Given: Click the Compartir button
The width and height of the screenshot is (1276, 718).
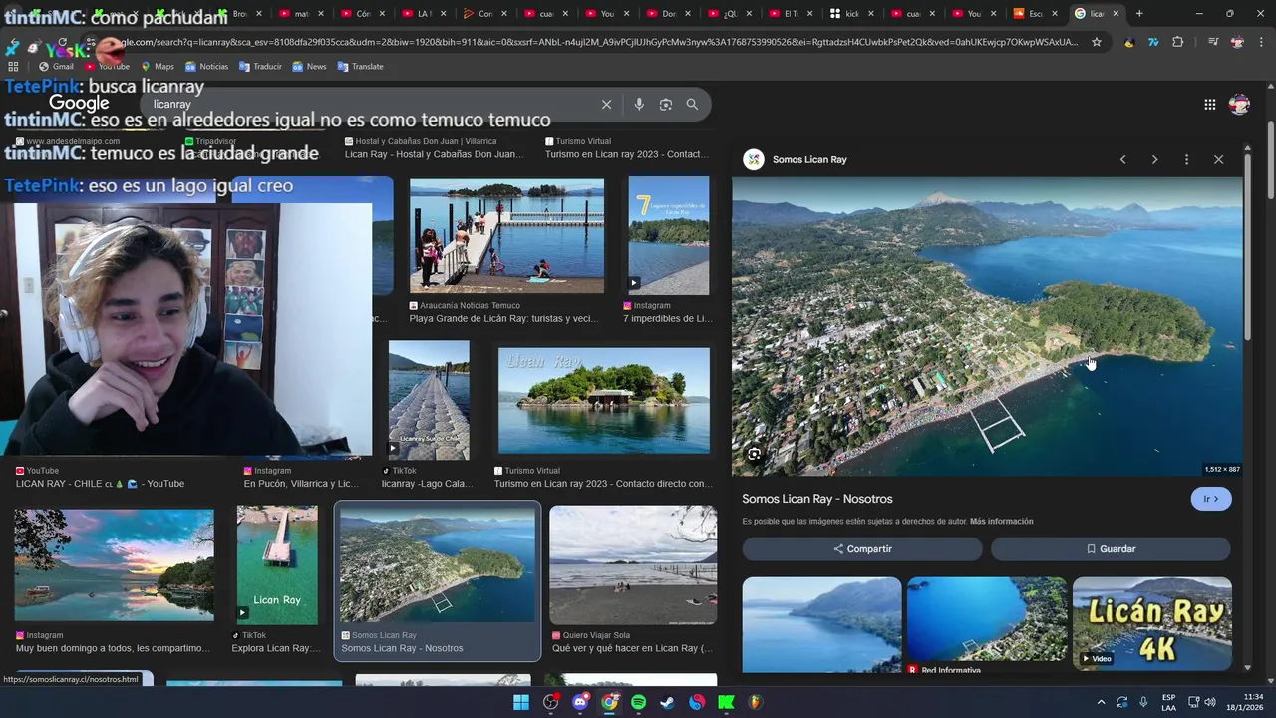Looking at the screenshot, I should coord(862,549).
